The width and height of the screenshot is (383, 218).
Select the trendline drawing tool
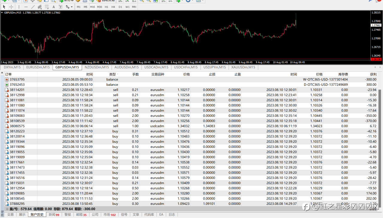coord(33,7)
